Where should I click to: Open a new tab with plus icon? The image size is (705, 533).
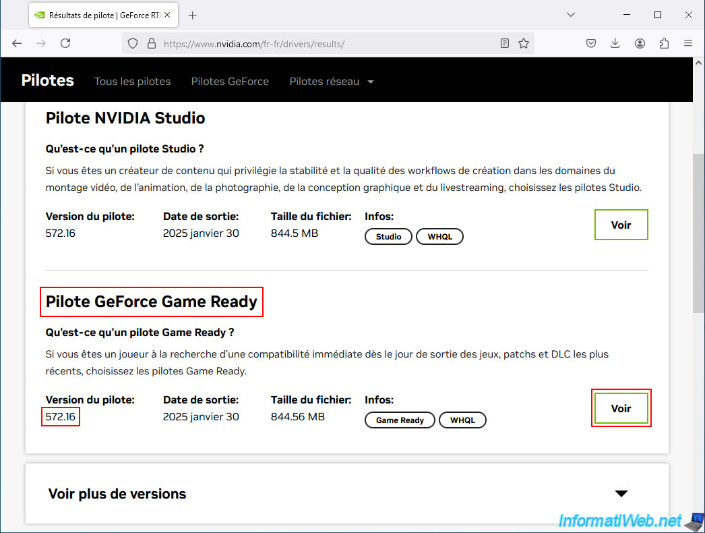193,16
